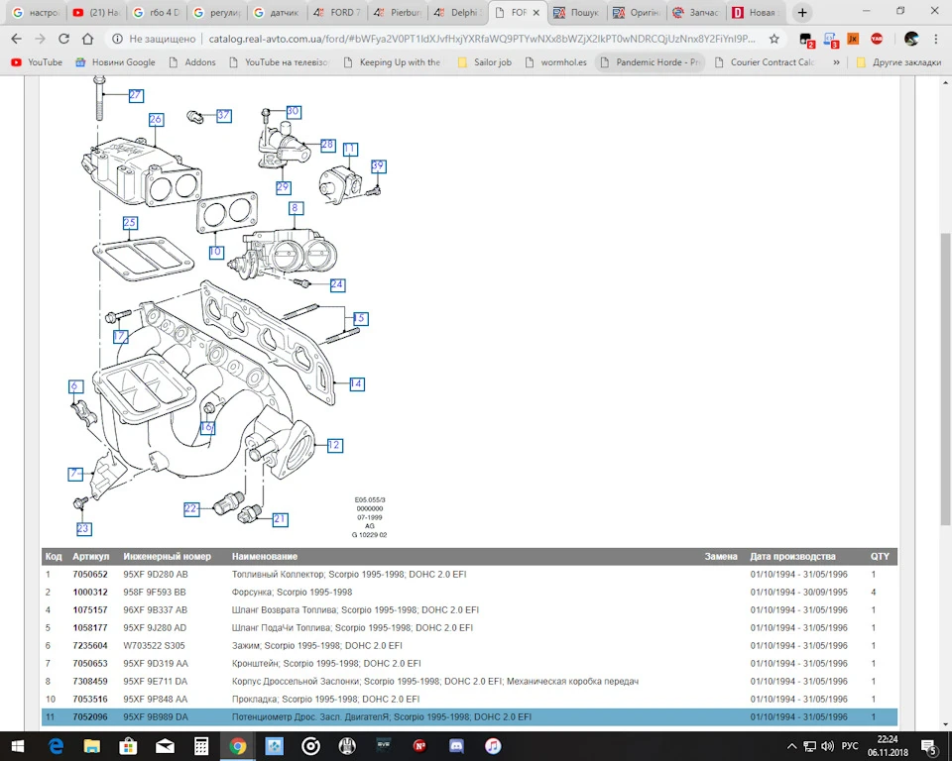Select the highlighted Потенциометр row 7052096
952x761 pixels.
click(469, 716)
